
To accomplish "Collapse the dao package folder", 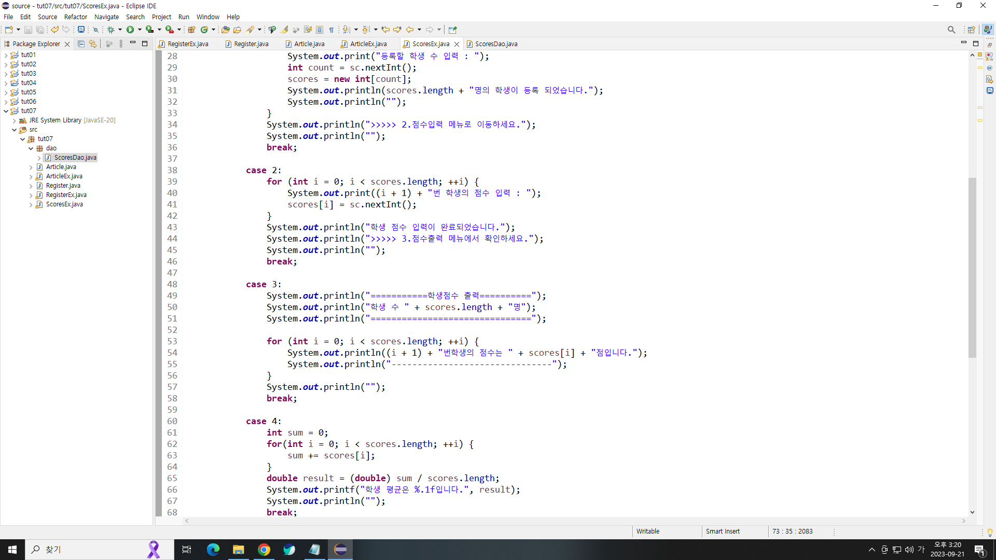I will point(31,148).
